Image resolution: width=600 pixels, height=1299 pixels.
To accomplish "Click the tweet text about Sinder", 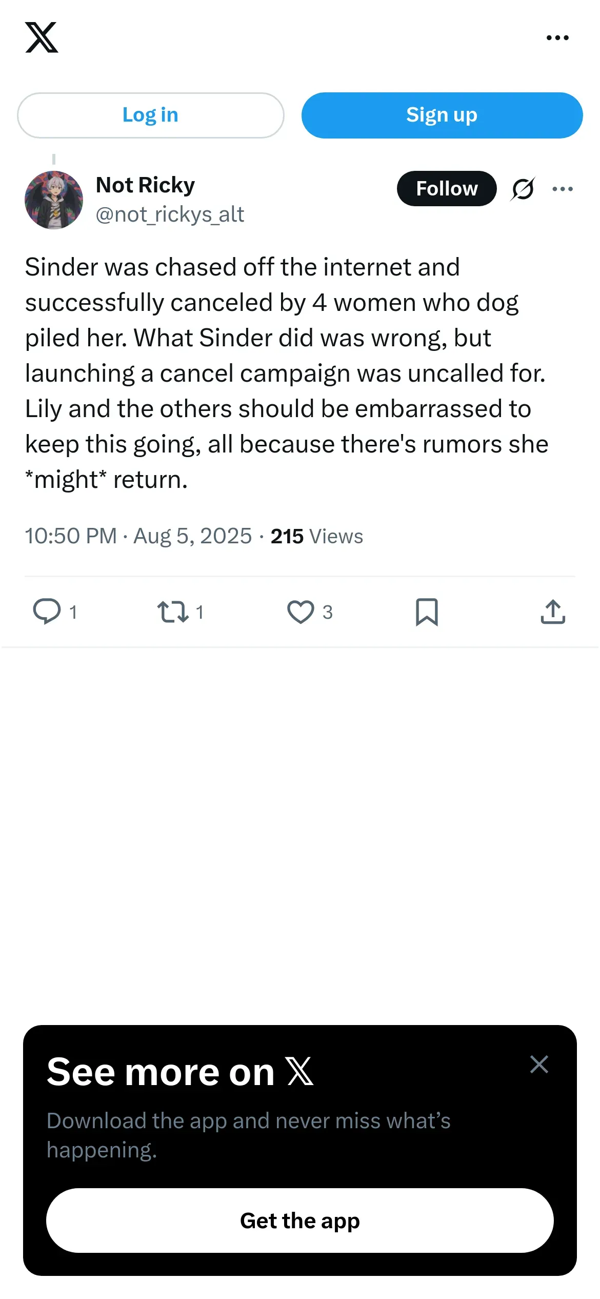I will coord(286,373).
